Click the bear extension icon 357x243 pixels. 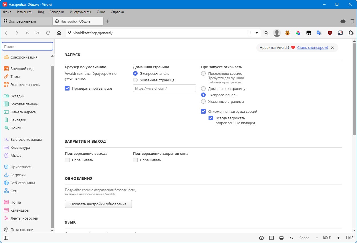pyautogui.click(x=287, y=33)
